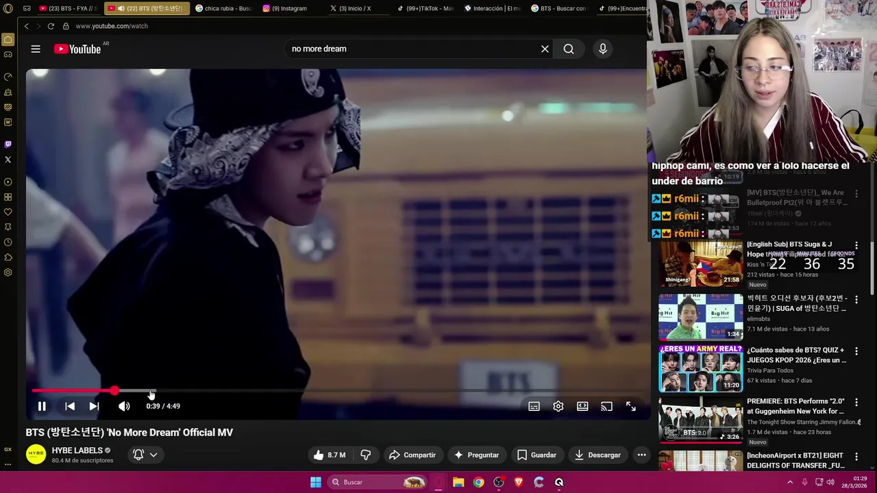Open the Pinboards pin icon in the sidebar
This screenshot has width=877, height=493.
click(8, 227)
